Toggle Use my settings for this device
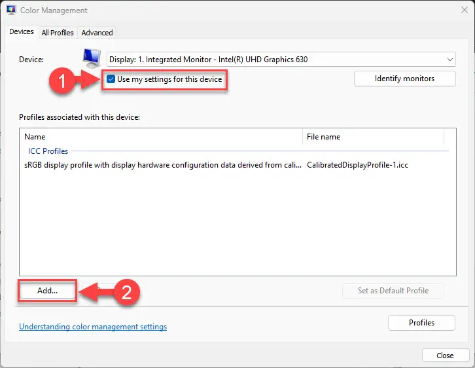The width and height of the screenshot is (475, 368). click(111, 79)
